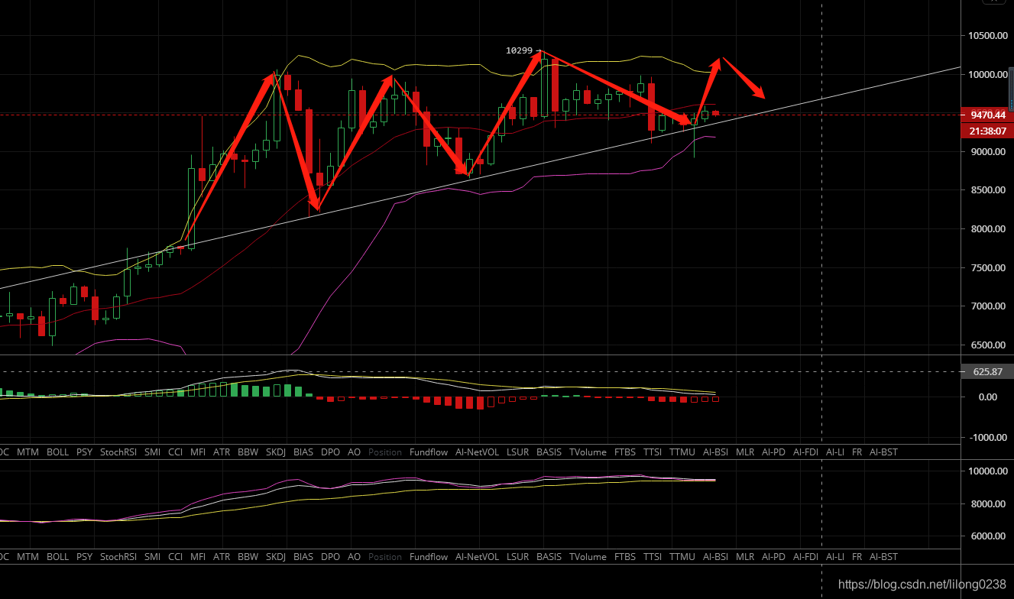The image size is (1014, 599).
Task: Select CCI tab in middle indicator row
Action: point(176,452)
